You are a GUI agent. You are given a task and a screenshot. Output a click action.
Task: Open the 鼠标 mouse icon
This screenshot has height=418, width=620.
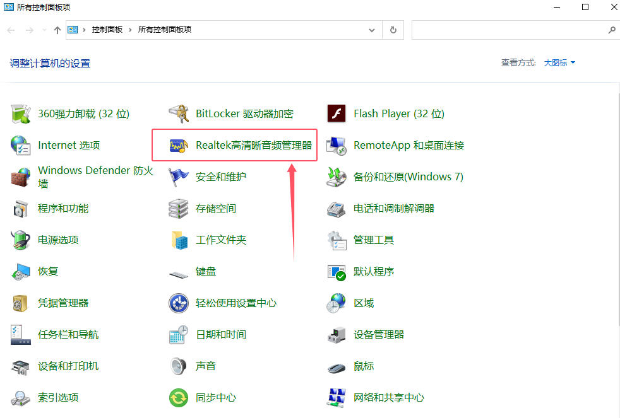coord(337,368)
